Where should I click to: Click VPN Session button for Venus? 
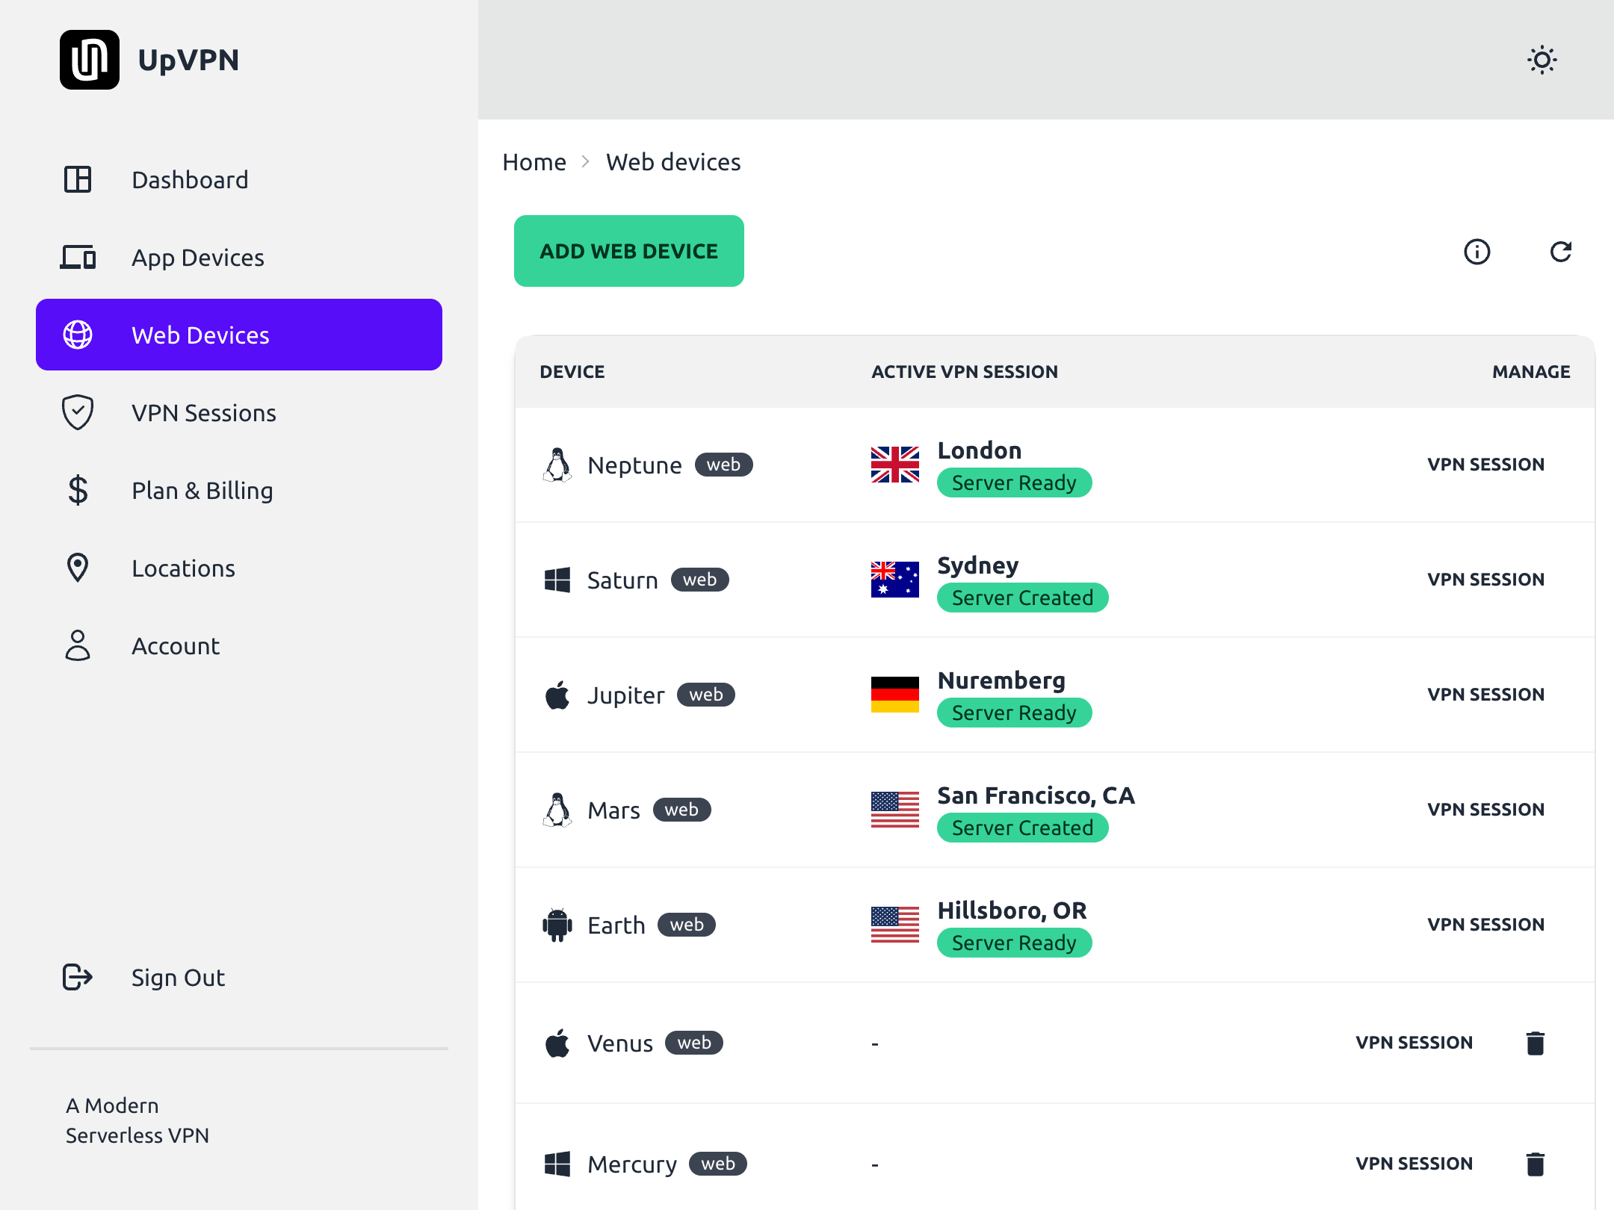click(x=1414, y=1043)
